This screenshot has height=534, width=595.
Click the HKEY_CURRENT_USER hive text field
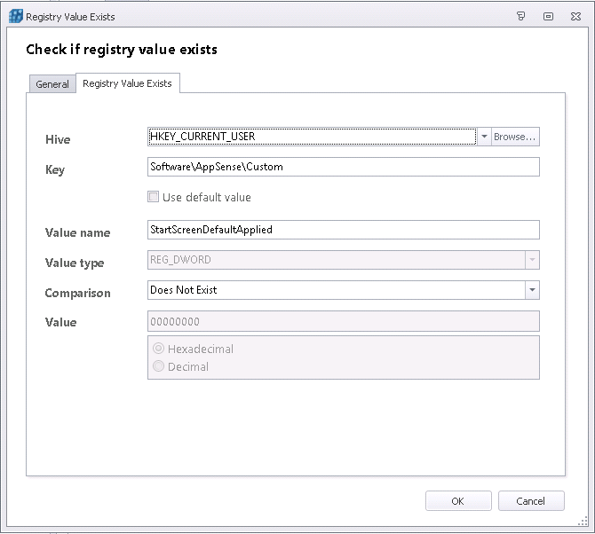click(312, 137)
